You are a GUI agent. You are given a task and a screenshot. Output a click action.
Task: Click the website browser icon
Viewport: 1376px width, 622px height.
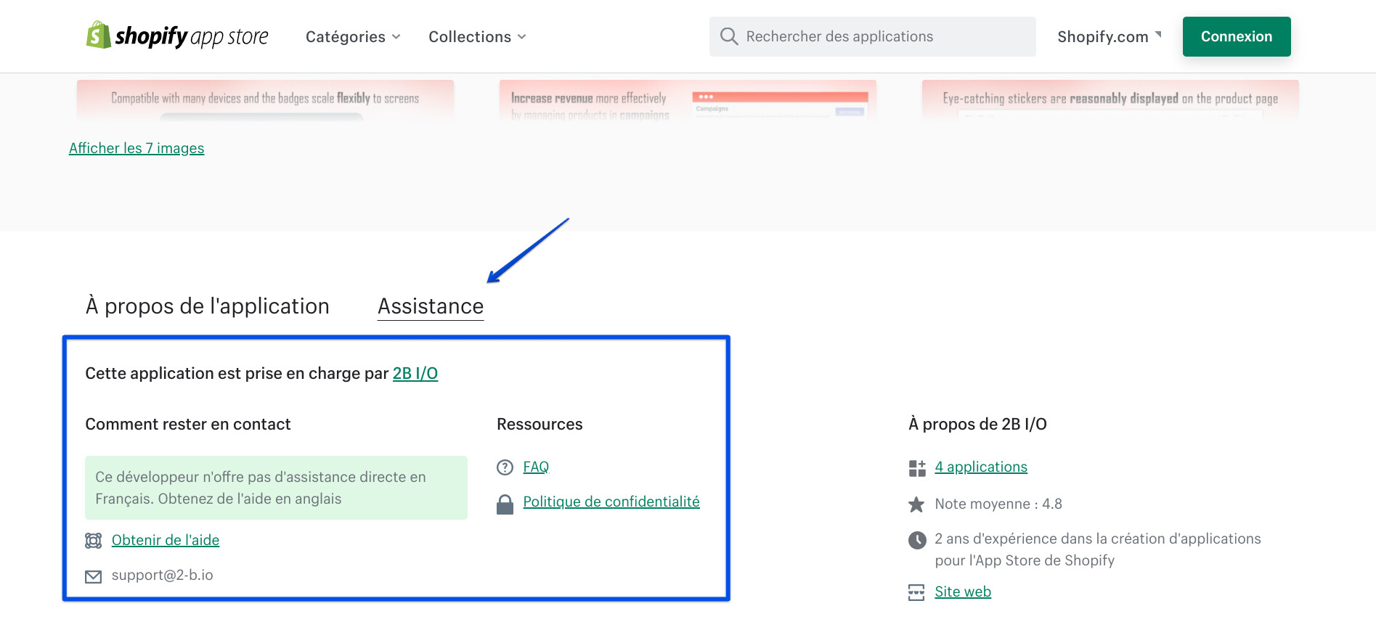(916, 592)
